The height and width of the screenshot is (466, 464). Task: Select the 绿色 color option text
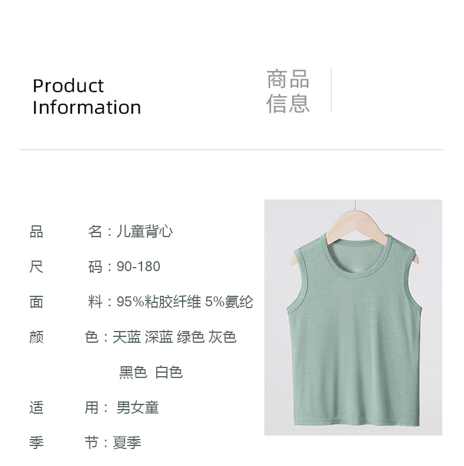[191, 337]
